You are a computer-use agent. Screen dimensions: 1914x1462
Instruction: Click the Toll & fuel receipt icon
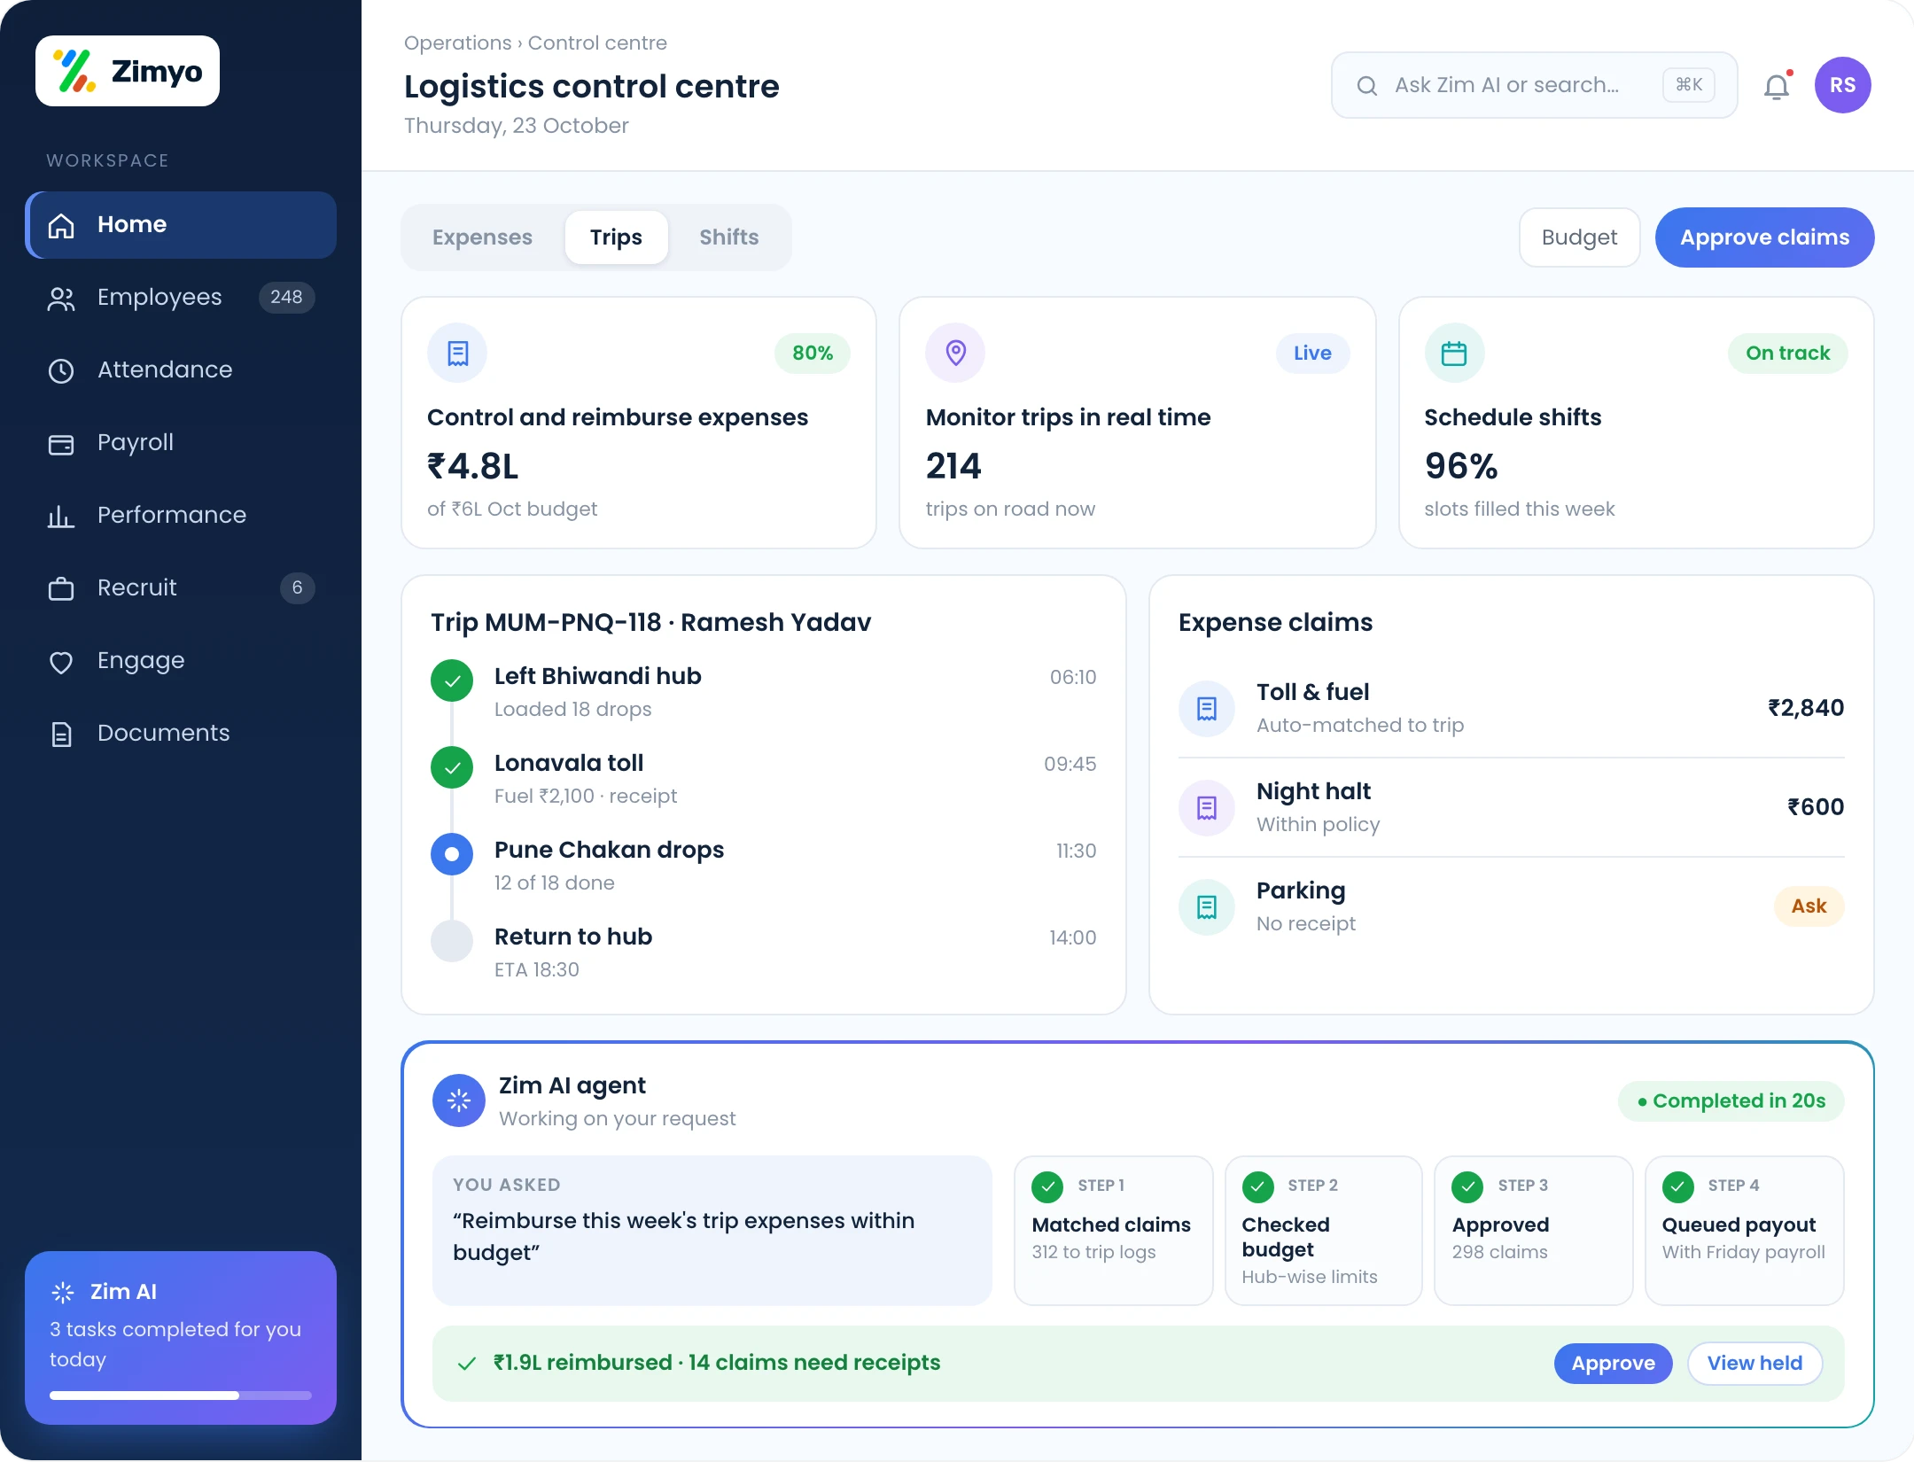(x=1207, y=708)
